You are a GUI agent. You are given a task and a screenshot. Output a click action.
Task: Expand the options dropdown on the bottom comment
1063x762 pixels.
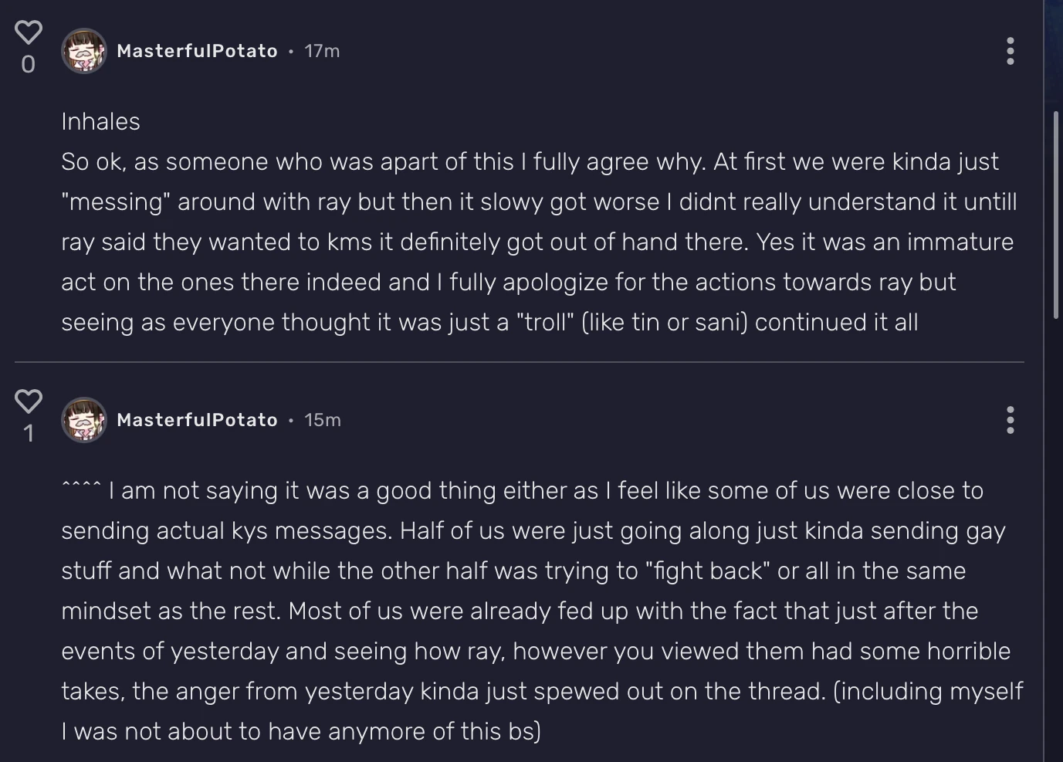[x=1010, y=419]
